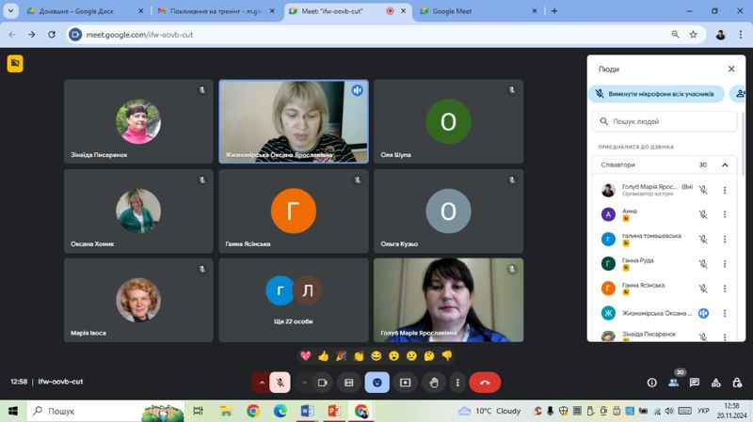Open meeting details info icon
The image size is (753, 422).
[651, 383]
